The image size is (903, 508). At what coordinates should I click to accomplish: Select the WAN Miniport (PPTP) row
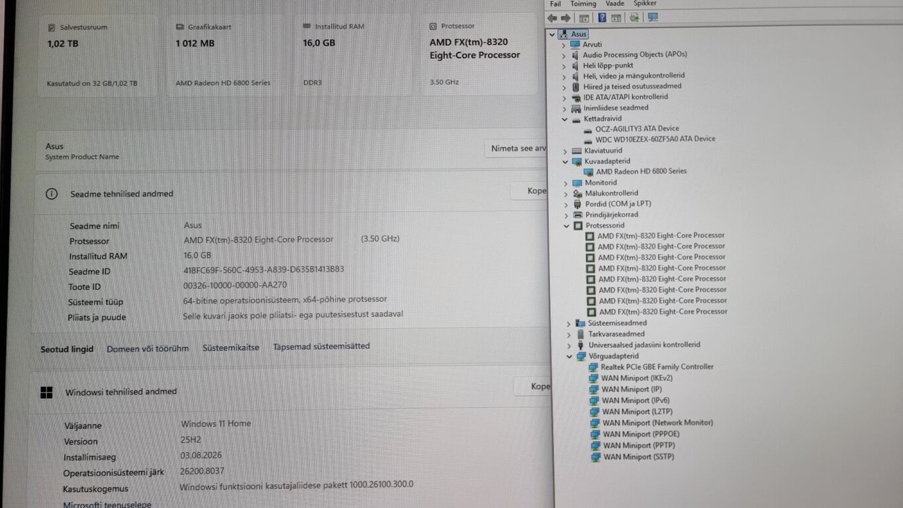pos(638,446)
